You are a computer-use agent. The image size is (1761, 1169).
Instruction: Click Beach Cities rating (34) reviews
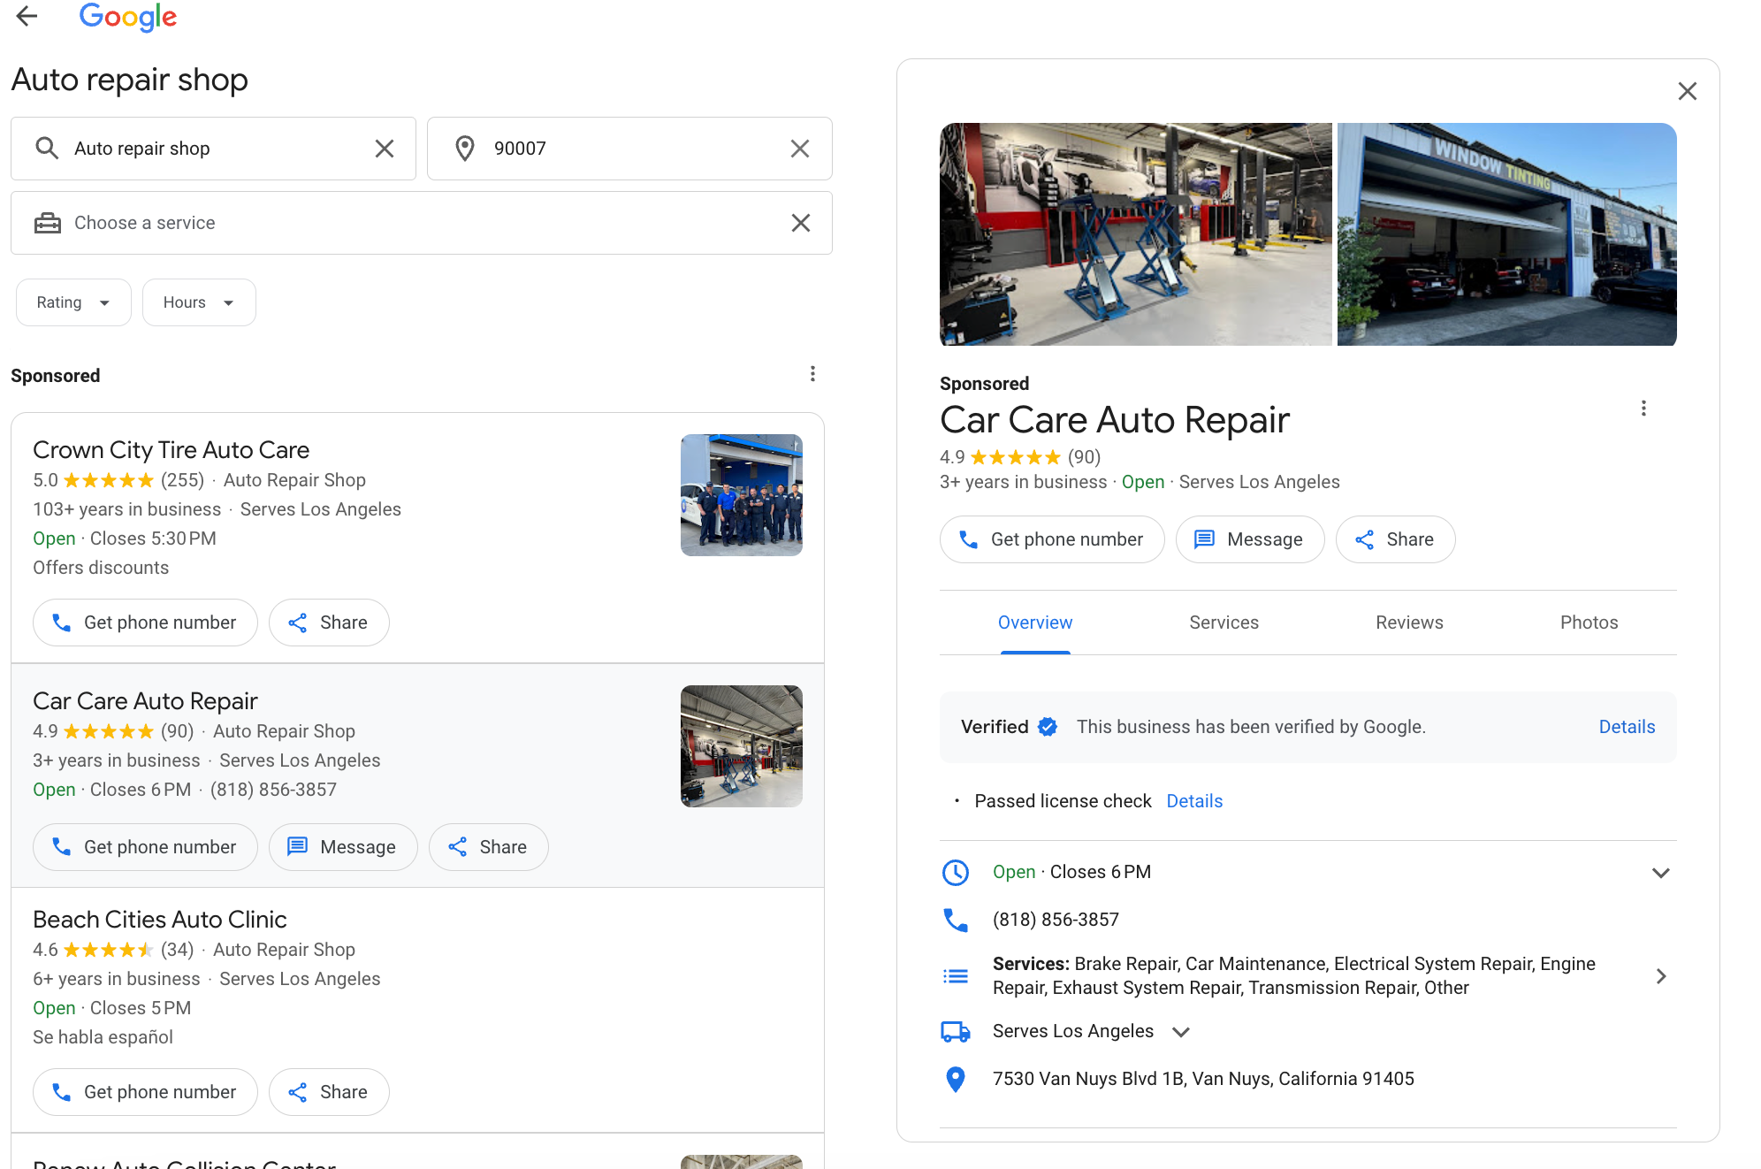click(x=113, y=950)
